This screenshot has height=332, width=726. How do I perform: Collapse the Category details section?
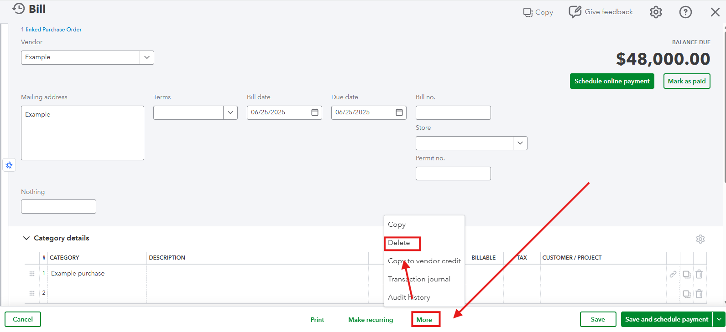click(26, 238)
